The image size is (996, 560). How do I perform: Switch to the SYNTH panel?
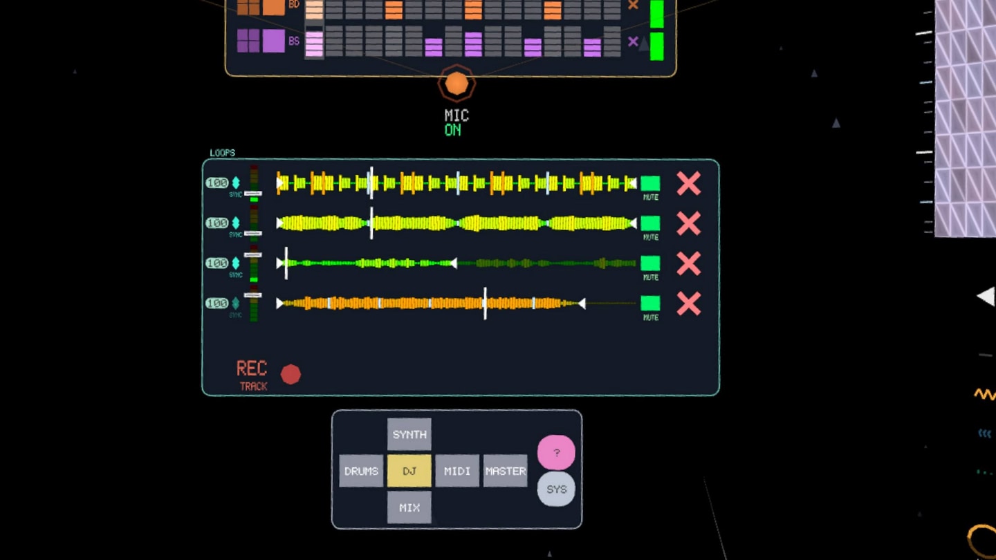click(x=409, y=434)
